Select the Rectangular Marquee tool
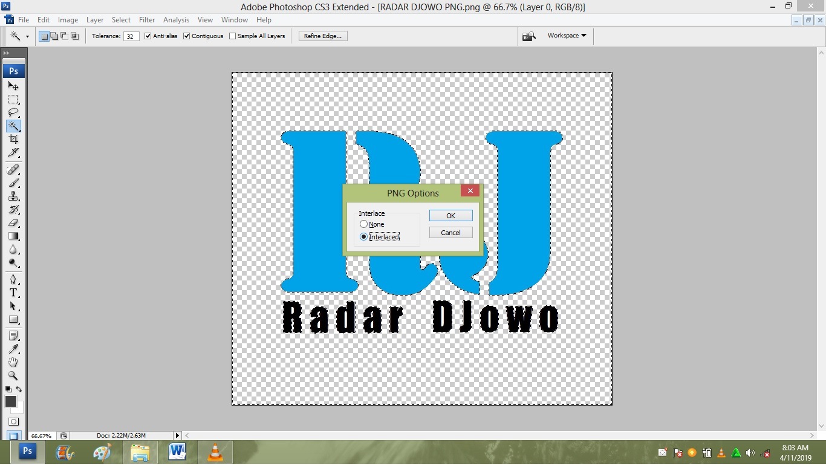 point(13,99)
